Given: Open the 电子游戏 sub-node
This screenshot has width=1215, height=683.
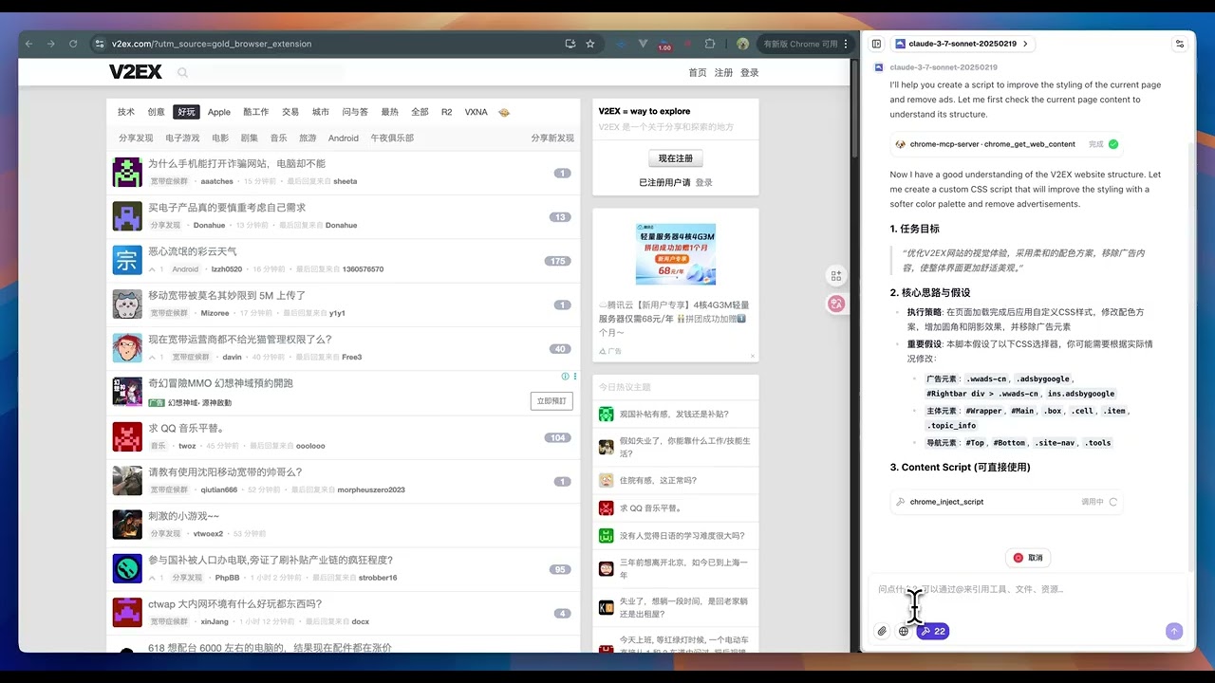Looking at the screenshot, I should pyautogui.click(x=182, y=138).
